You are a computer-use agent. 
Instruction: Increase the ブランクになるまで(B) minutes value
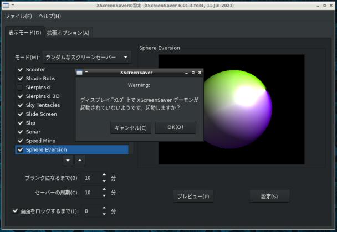pyautogui.click(x=104, y=174)
